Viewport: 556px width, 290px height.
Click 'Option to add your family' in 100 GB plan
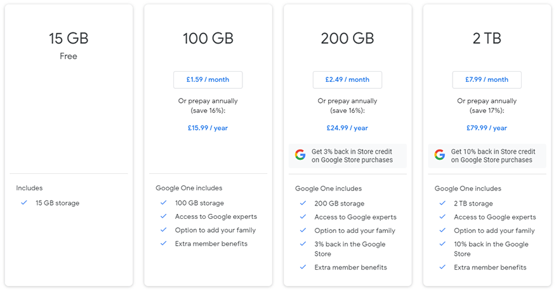[x=215, y=230]
